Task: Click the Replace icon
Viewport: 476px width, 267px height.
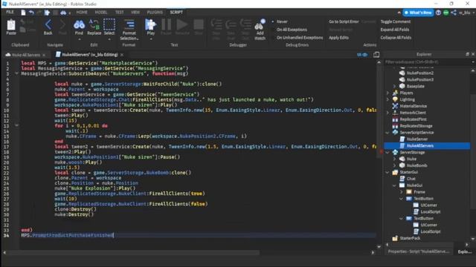Action: click(94, 24)
